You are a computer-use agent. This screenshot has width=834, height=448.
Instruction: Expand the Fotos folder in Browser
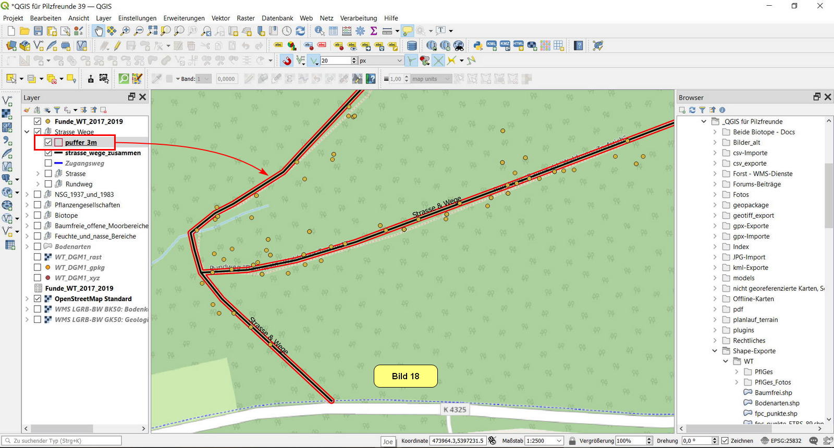pos(715,194)
